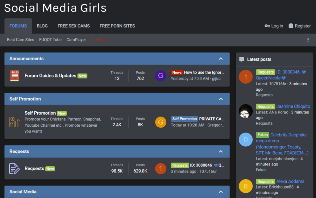The width and height of the screenshot is (316, 198).
Task: Collapse the Social Media category chevron
Action: [x=221, y=192]
